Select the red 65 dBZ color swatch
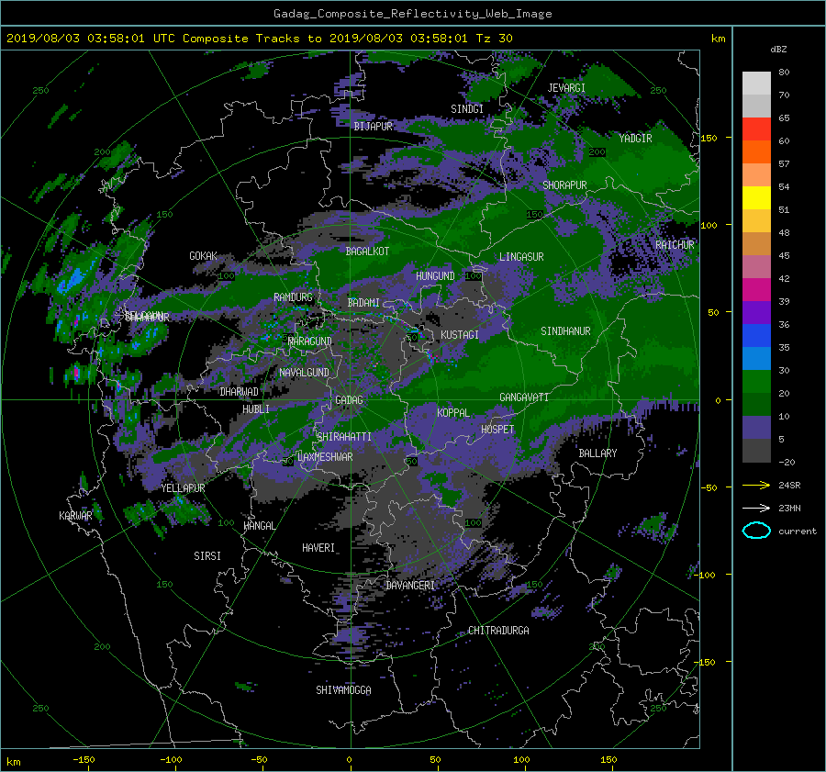The image size is (826, 772). point(756,129)
